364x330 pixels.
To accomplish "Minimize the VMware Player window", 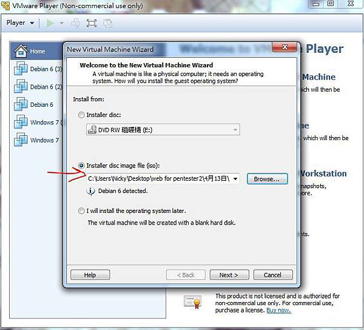I will (x=315, y=4).
